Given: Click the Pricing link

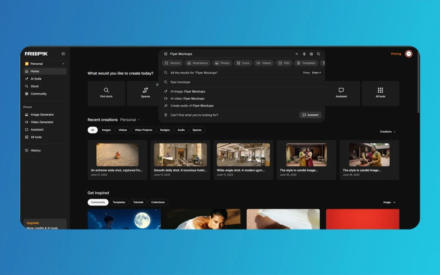Looking at the screenshot, I should click(x=396, y=54).
